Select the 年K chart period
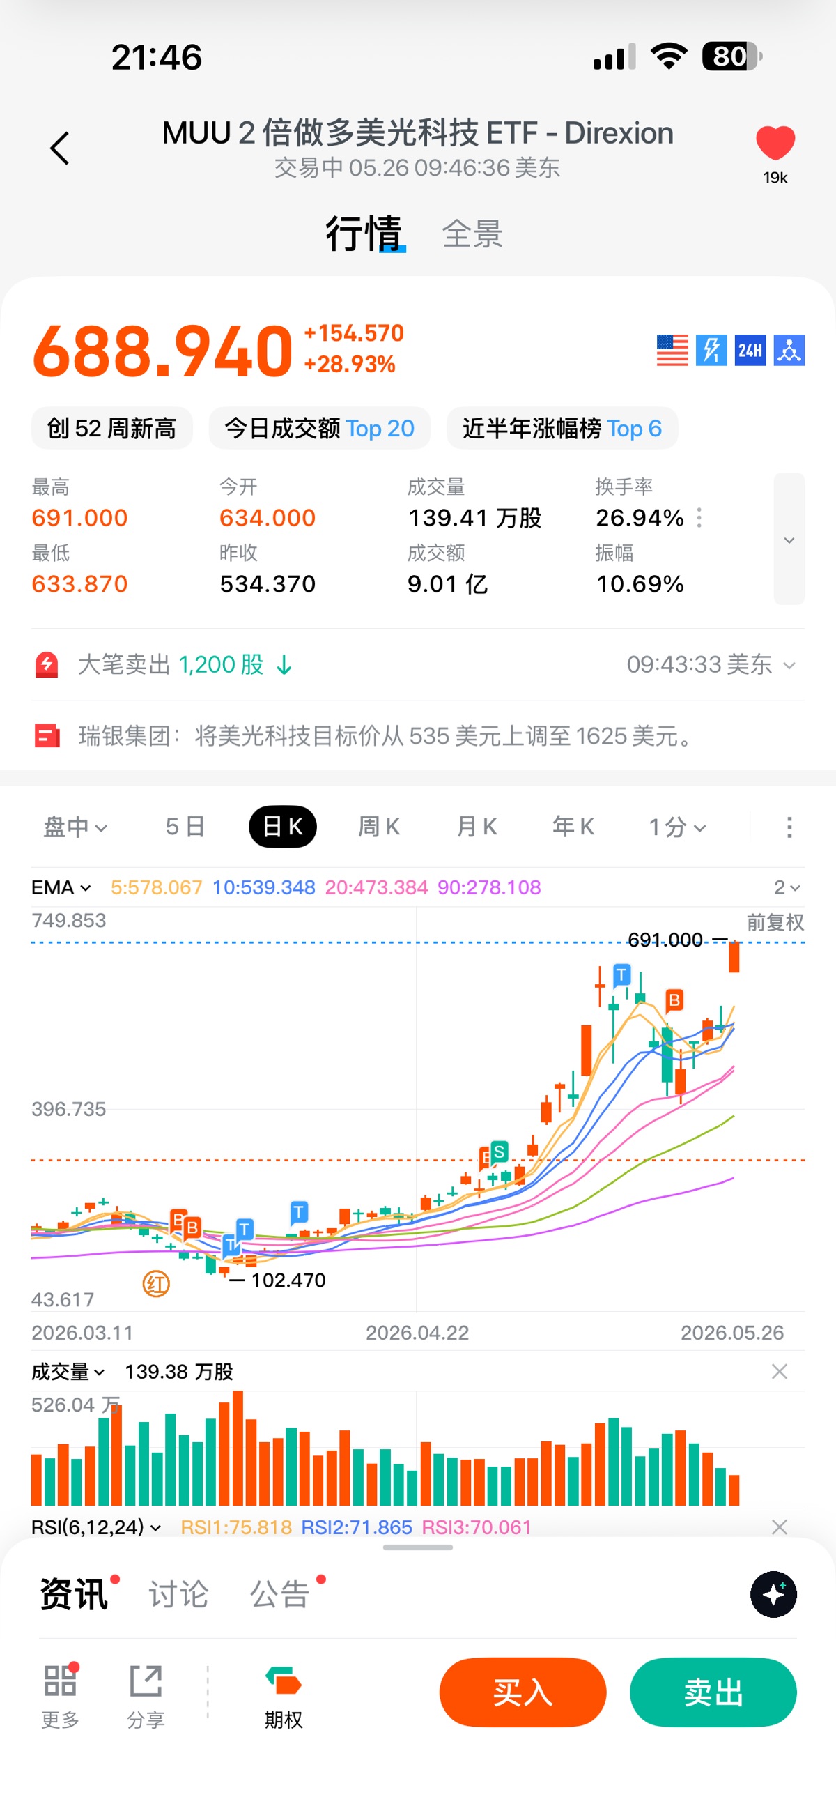This screenshot has width=836, height=1813. point(573,827)
